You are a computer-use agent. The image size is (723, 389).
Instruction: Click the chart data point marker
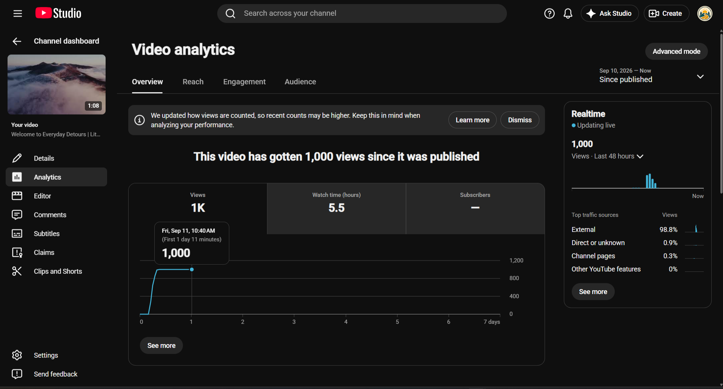(x=192, y=270)
